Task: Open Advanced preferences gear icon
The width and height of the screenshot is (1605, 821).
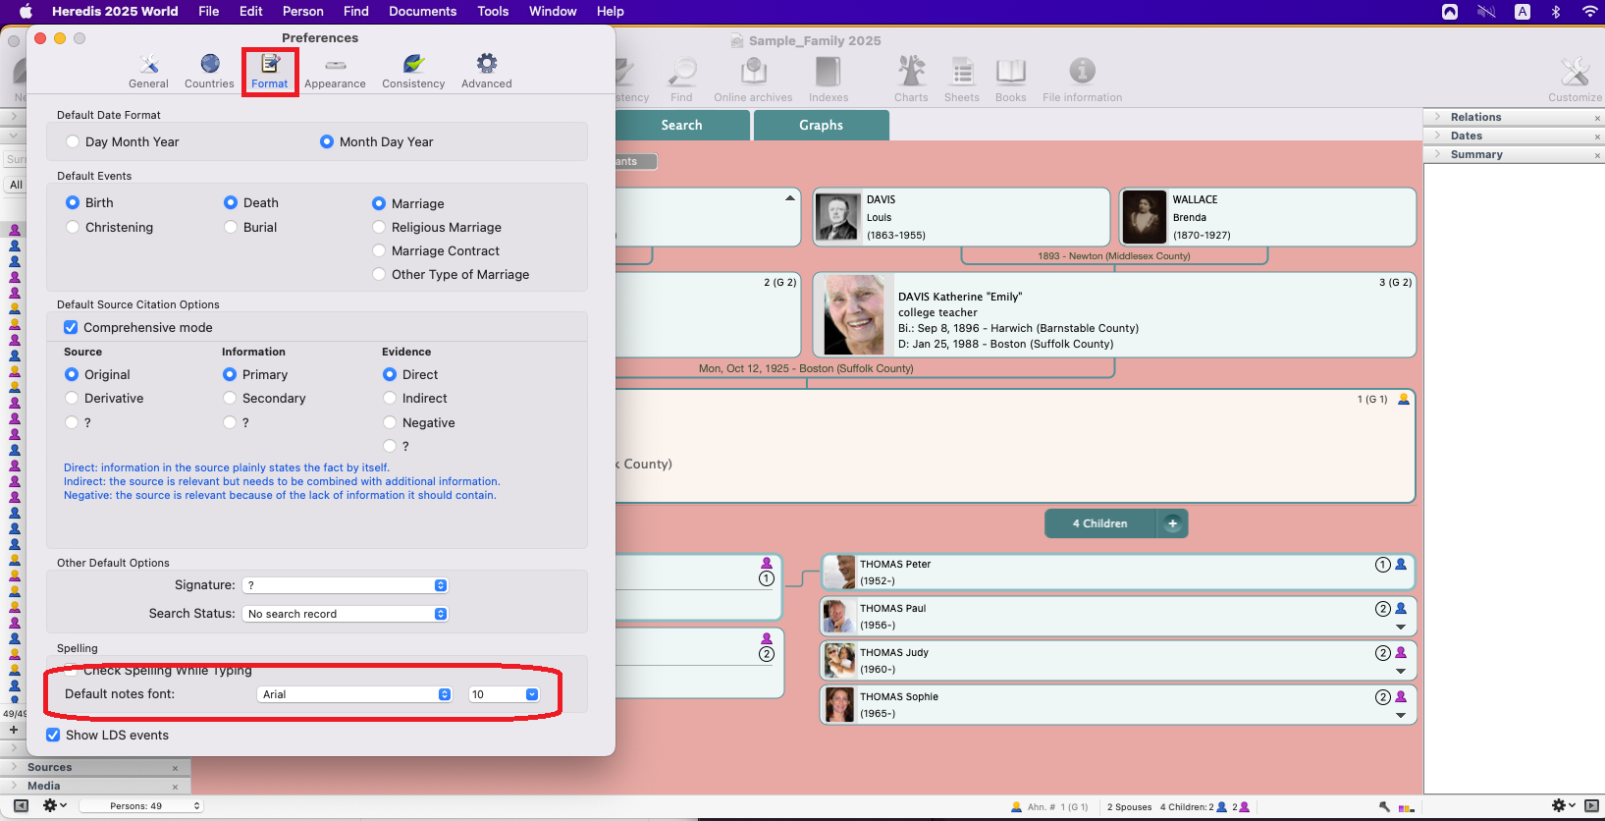Action: click(x=486, y=71)
